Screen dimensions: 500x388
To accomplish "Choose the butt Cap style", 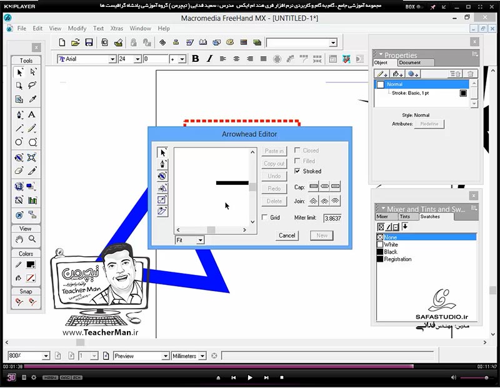I will (314, 186).
